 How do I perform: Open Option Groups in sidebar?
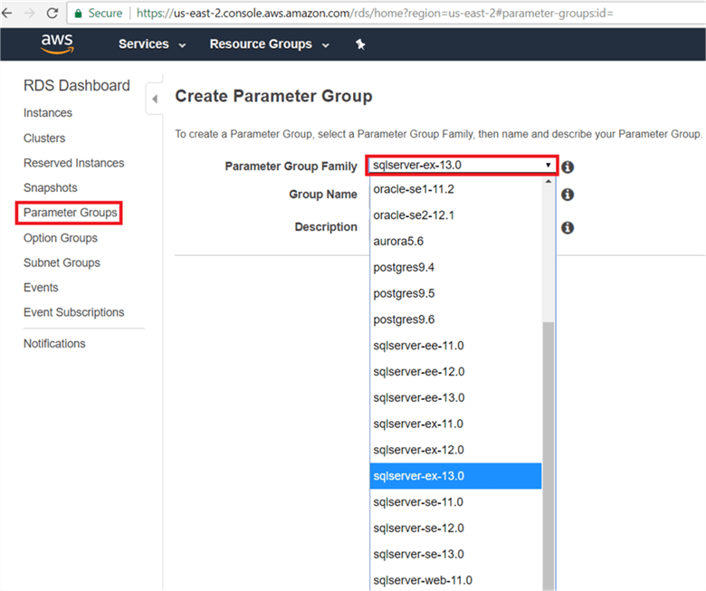coord(61,238)
